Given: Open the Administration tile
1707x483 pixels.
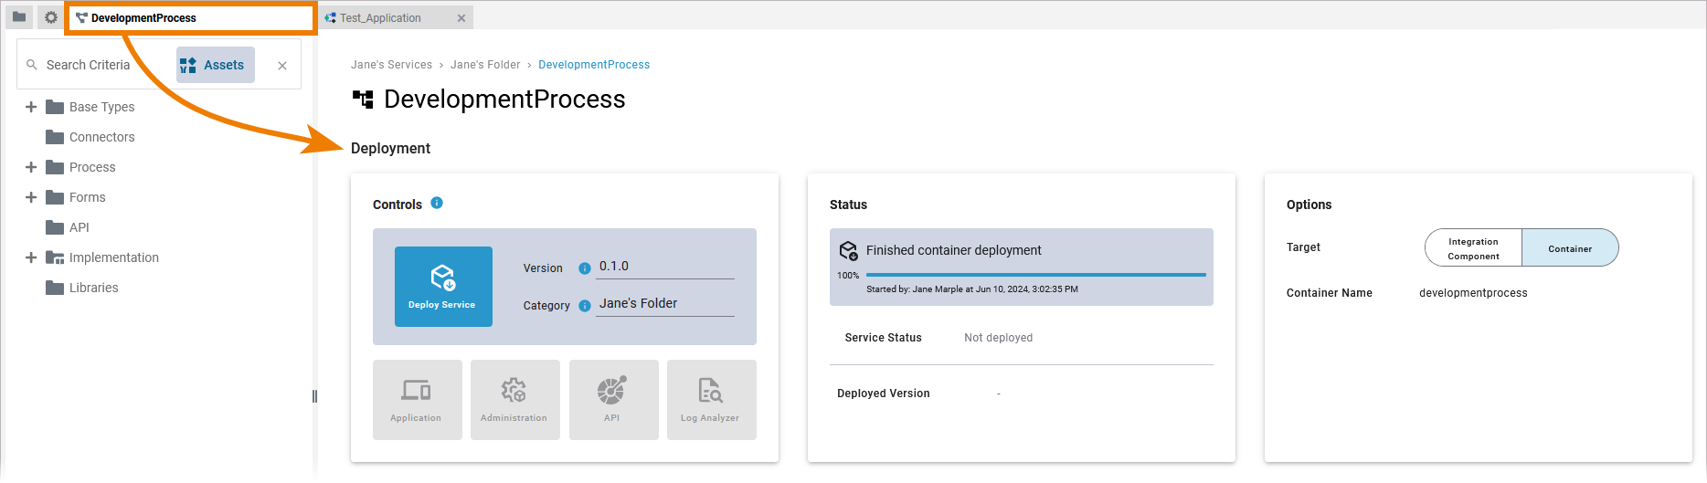Looking at the screenshot, I should 514,400.
